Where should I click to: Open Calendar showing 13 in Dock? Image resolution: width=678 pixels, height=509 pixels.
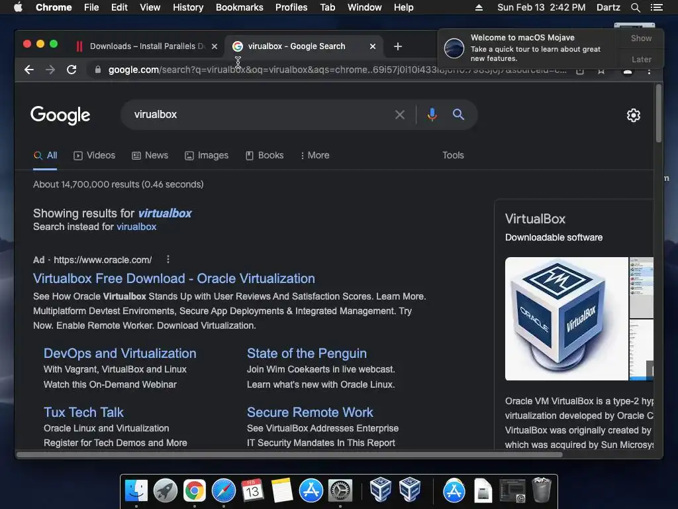coord(252,490)
